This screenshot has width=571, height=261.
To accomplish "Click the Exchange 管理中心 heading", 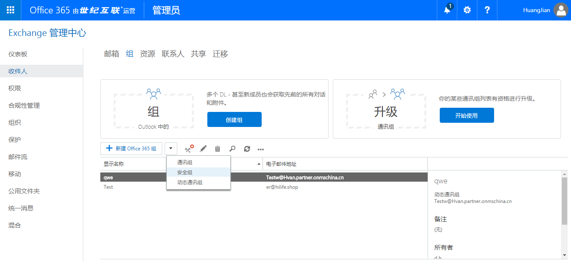I will 47,33.
